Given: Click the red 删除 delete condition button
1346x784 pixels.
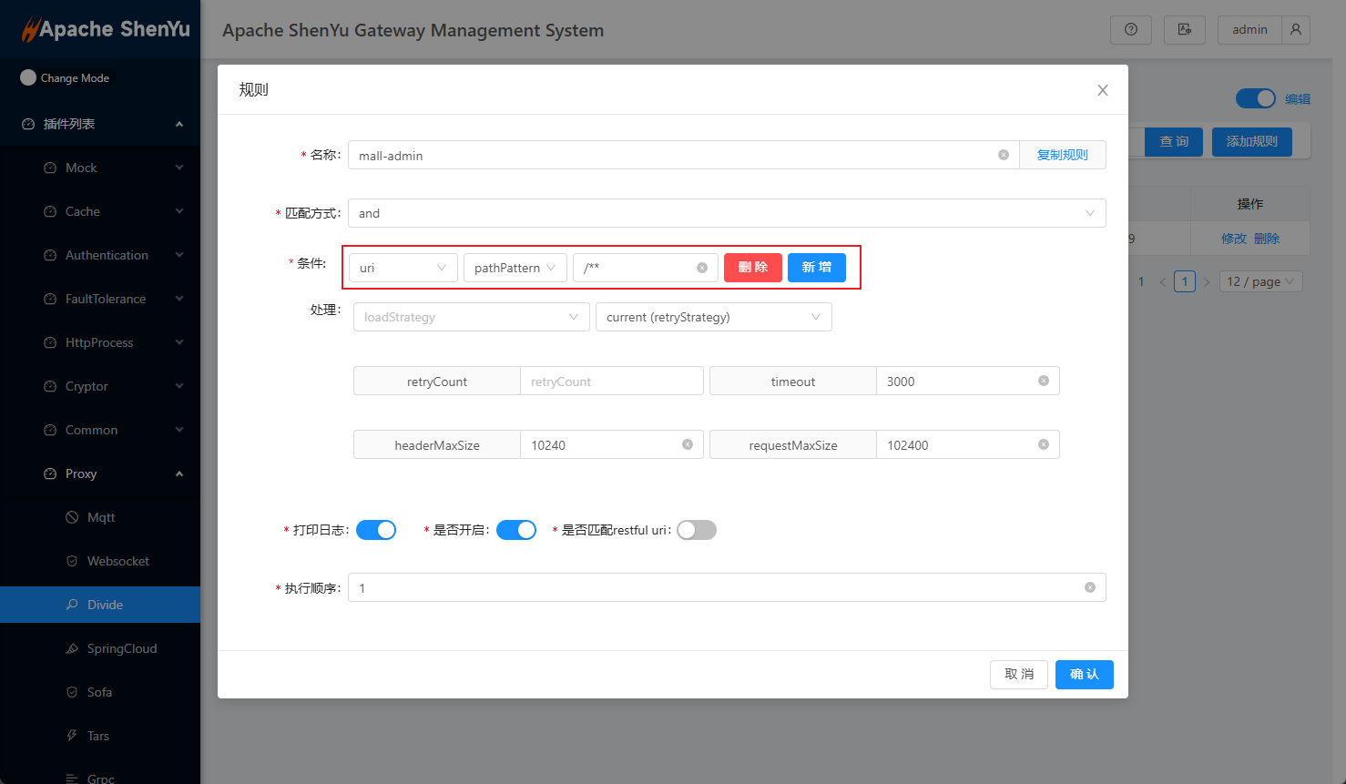Looking at the screenshot, I should pyautogui.click(x=752, y=268).
